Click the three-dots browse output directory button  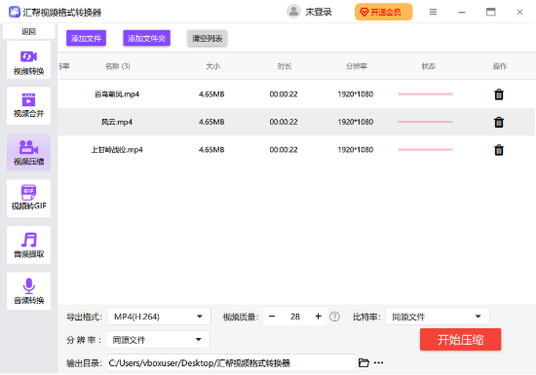(378, 362)
